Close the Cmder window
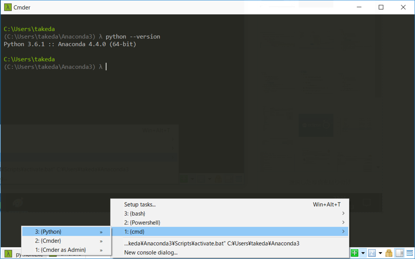The image size is (415, 259). [x=403, y=7]
